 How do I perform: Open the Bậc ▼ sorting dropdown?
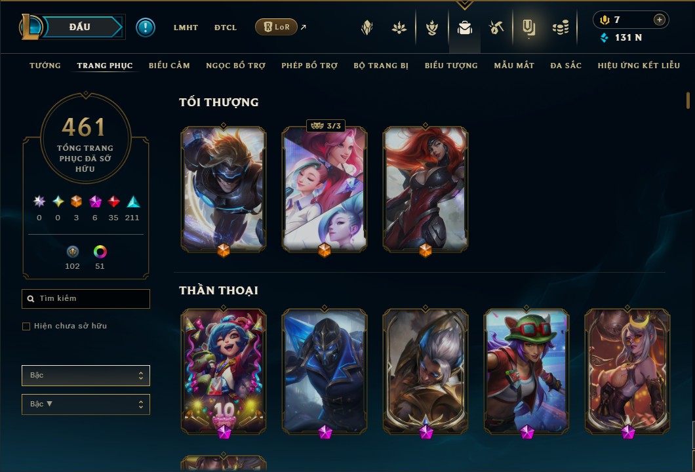pos(85,404)
